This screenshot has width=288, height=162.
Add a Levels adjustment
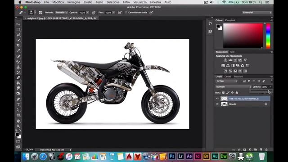tap(230, 60)
